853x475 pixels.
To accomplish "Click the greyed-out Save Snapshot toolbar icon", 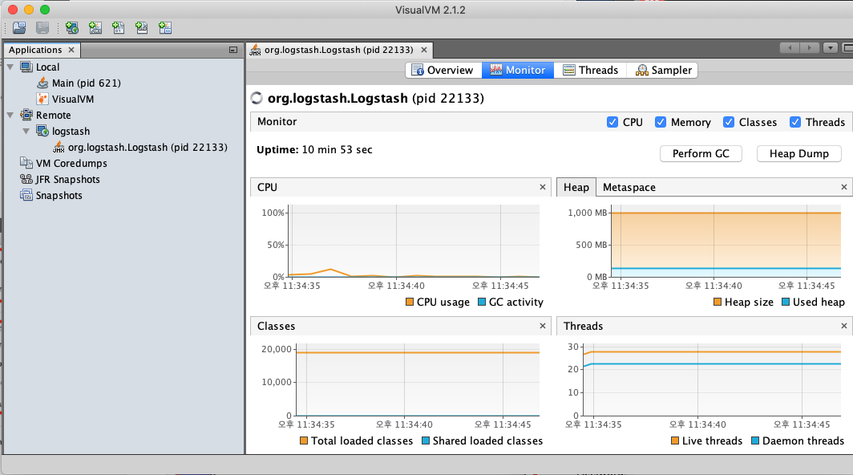I will click(42, 27).
